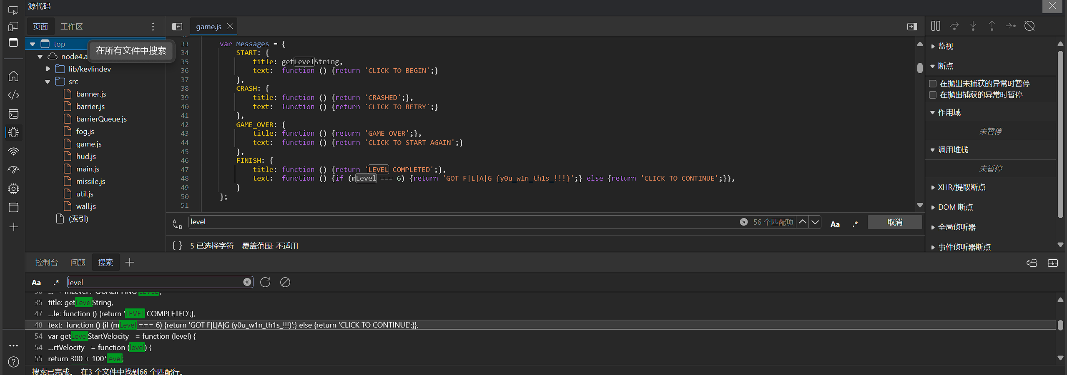Hide the debugger pane icon
1067x375 pixels.
point(912,27)
